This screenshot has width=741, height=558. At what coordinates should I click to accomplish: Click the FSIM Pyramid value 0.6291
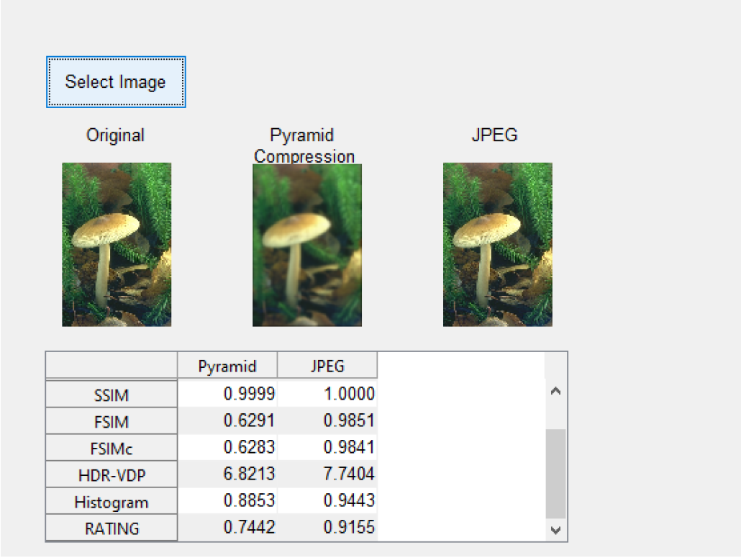(x=249, y=420)
